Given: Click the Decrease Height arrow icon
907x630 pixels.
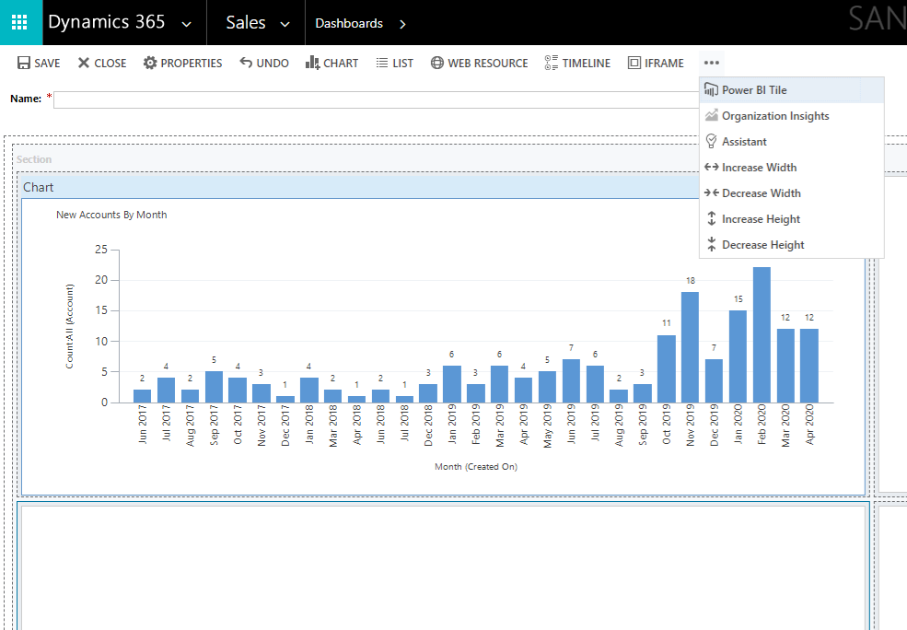Looking at the screenshot, I should [x=712, y=244].
